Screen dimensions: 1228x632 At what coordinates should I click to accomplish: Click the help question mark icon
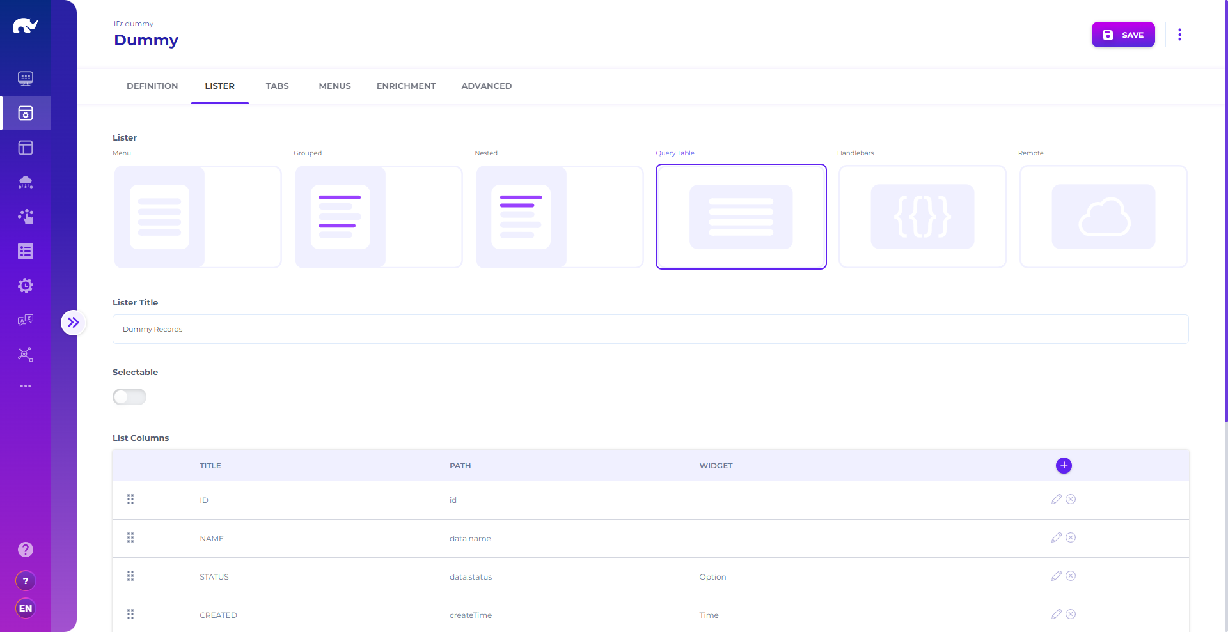[x=26, y=550]
